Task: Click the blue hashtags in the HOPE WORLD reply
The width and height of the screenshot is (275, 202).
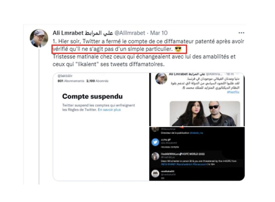Action: [x=184, y=164]
